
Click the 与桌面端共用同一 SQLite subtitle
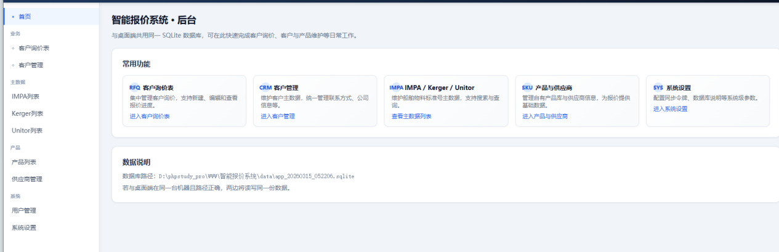click(234, 36)
